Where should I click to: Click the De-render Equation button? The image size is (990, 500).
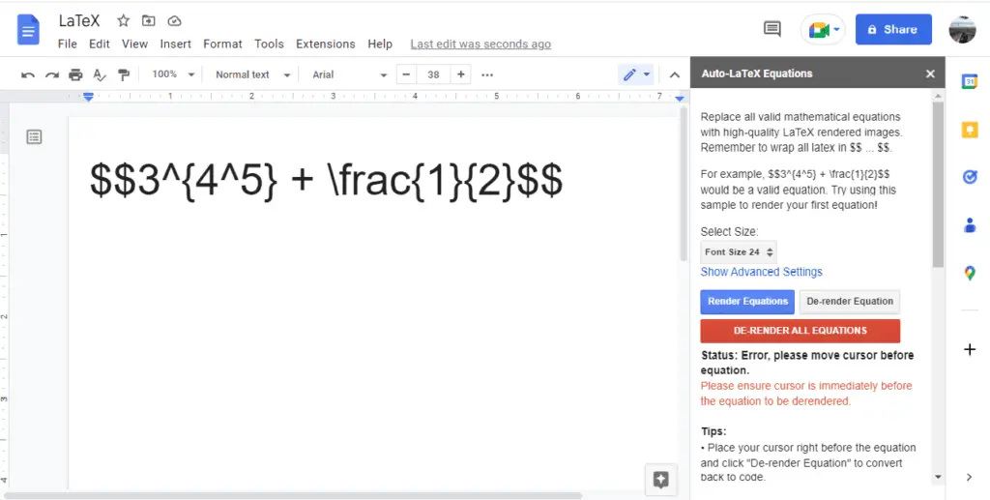point(850,302)
